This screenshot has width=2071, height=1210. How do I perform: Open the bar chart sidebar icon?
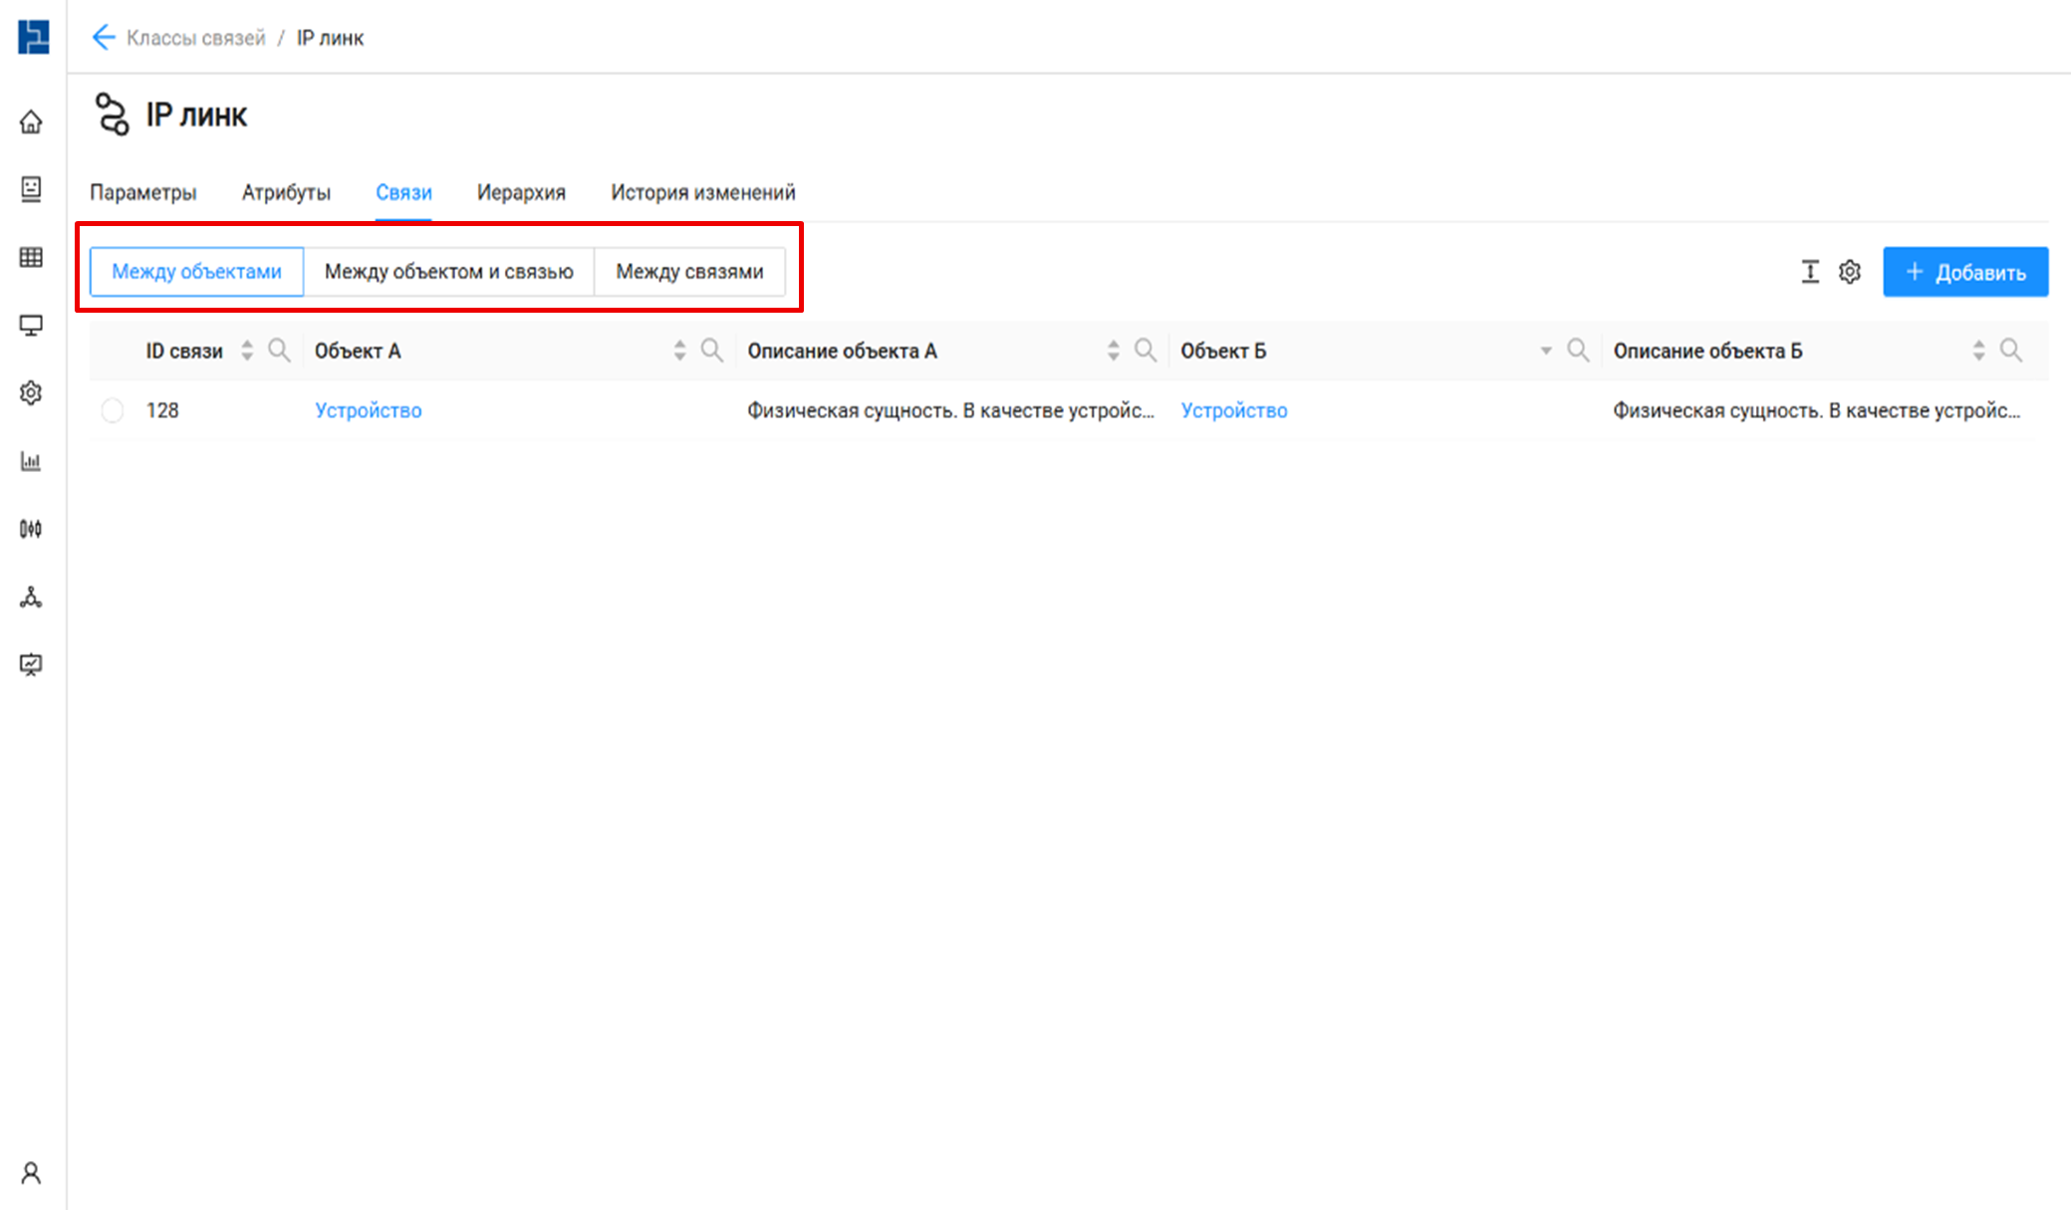(x=31, y=461)
